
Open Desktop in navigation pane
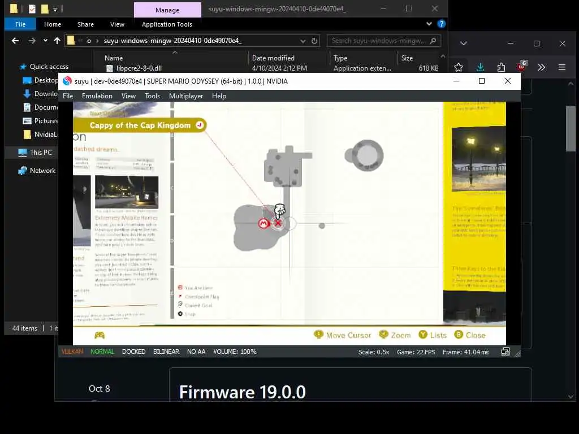41,80
